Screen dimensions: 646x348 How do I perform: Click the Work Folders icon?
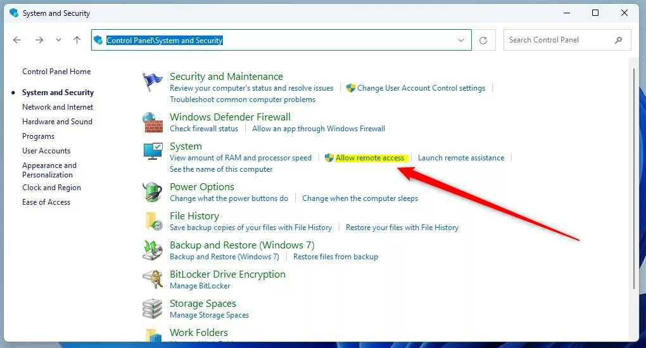[x=153, y=335]
